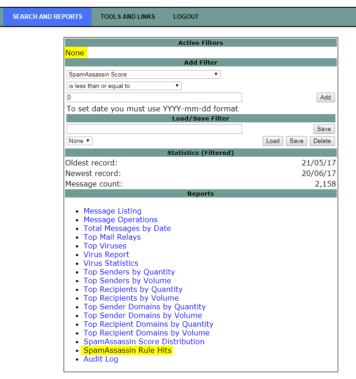Open Top Senders by Volume report
The height and width of the screenshot is (379, 356).
(127, 280)
